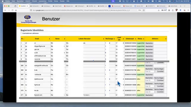This screenshot has width=191, height=107.
Task: Sort the table by Email column
Action: click(x=37, y=39)
